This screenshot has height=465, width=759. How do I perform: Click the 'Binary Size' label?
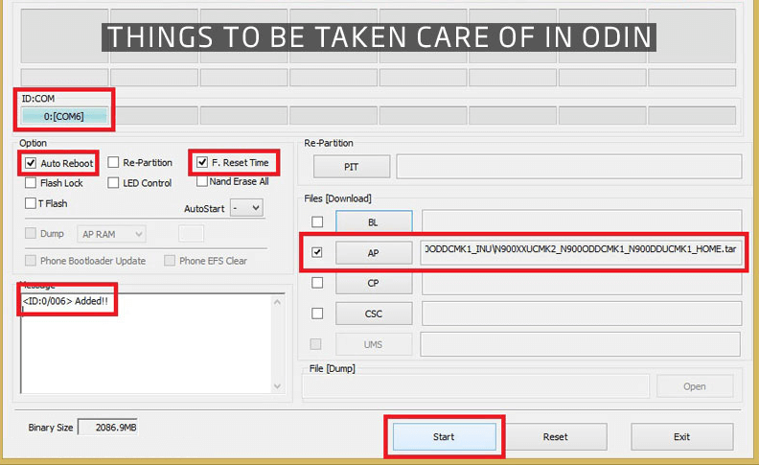pos(51,428)
